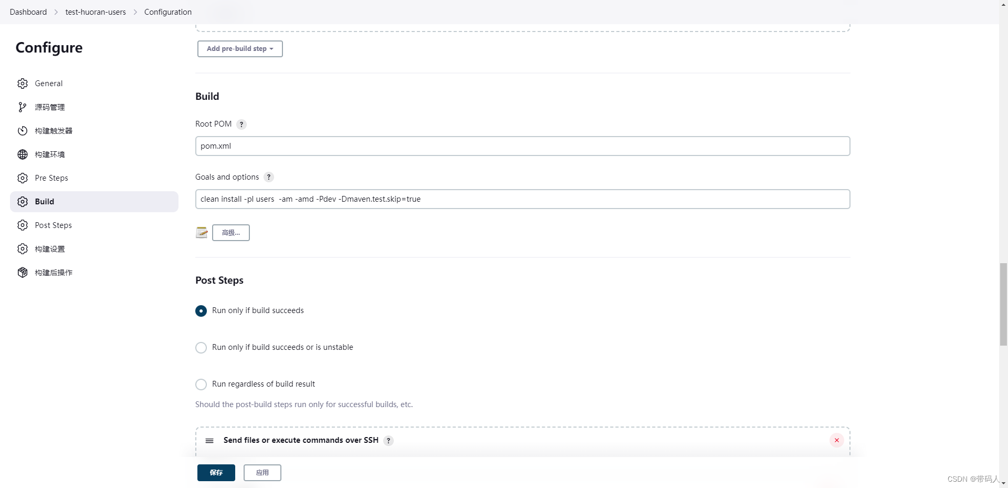Click the Root POM input field
The width and height of the screenshot is (1008, 488).
point(522,146)
